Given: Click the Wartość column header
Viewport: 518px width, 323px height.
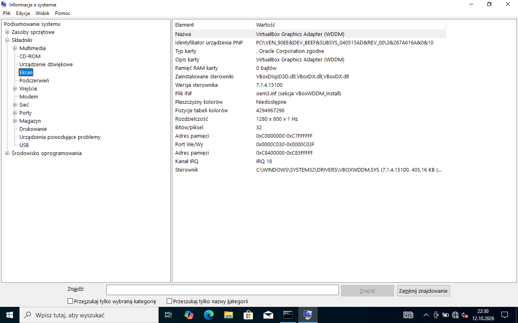Looking at the screenshot, I should point(350,25).
